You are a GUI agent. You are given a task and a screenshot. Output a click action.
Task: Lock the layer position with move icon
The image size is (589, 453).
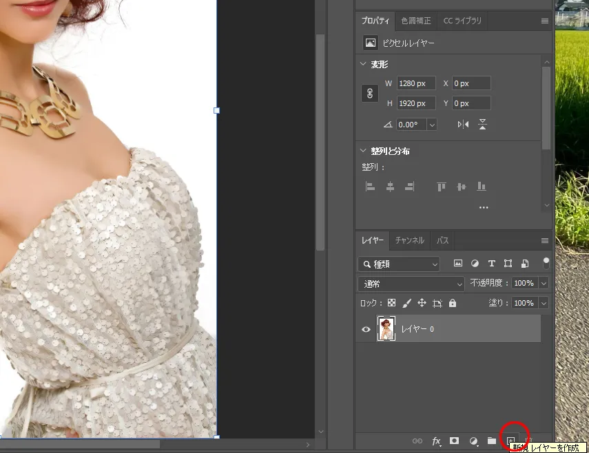[x=421, y=303]
